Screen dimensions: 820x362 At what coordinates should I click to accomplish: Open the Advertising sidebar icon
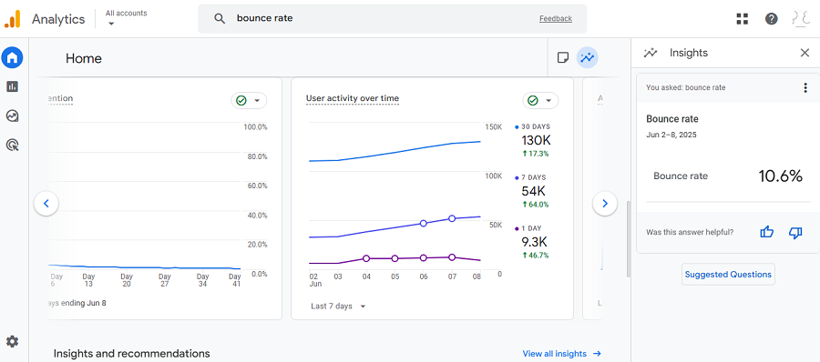tap(12, 145)
